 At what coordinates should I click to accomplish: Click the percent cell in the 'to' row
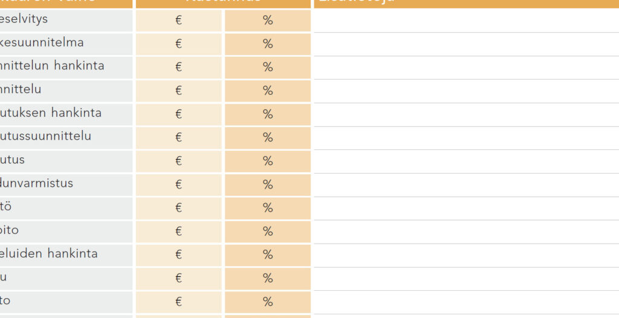pos(268,302)
